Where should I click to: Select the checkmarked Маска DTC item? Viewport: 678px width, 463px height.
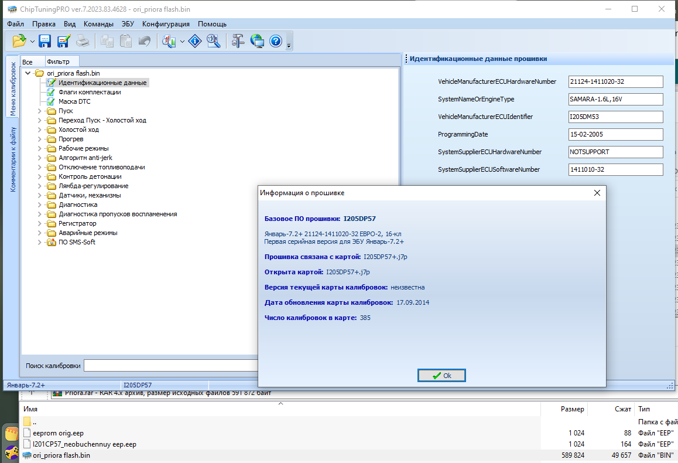(74, 101)
